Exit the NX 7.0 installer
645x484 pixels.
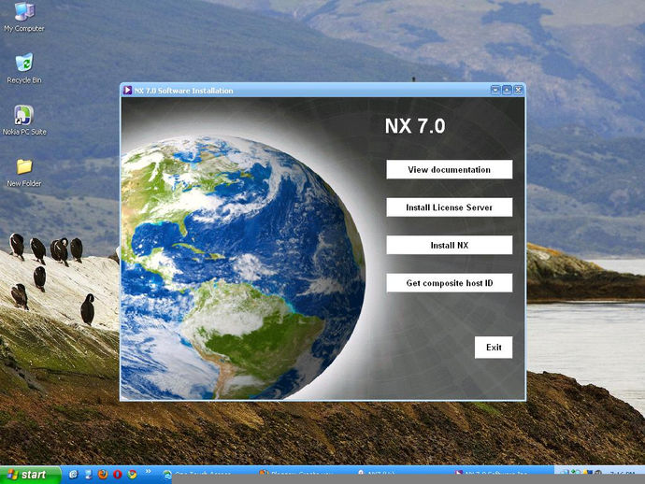[x=494, y=348]
